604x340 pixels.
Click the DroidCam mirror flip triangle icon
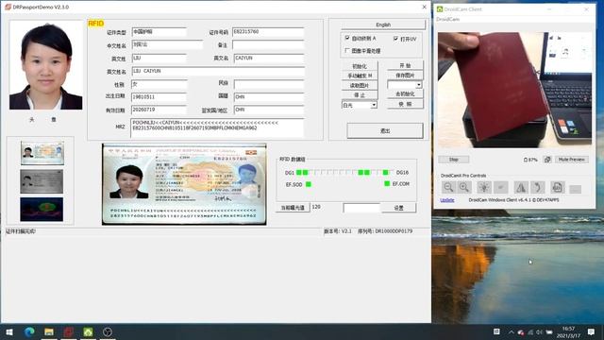[x=521, y=187]
